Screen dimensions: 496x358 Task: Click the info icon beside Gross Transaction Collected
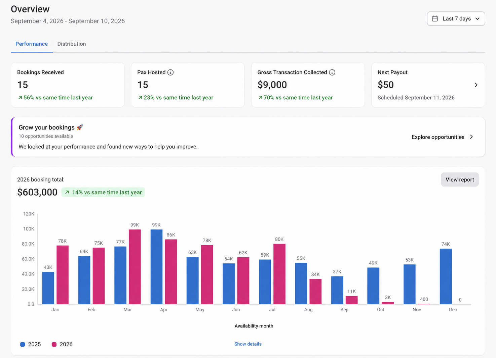tap(332, 72)
